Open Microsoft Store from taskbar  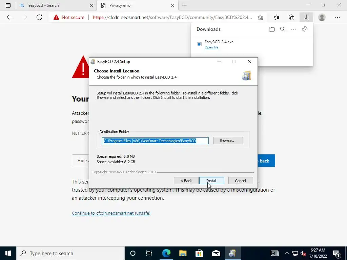pyautogui.click(x=199, y=253)
